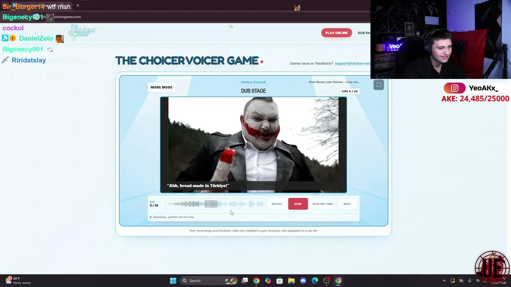Launch Copilot from the taskbar
511x287 pixels.
click(268, 281)
